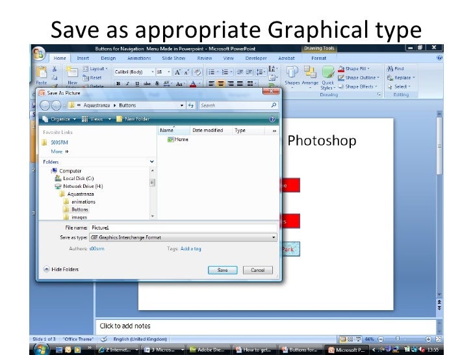Screen dimensions: 473x355
Task: Click the Cancel button
Action: click(258, 270)
